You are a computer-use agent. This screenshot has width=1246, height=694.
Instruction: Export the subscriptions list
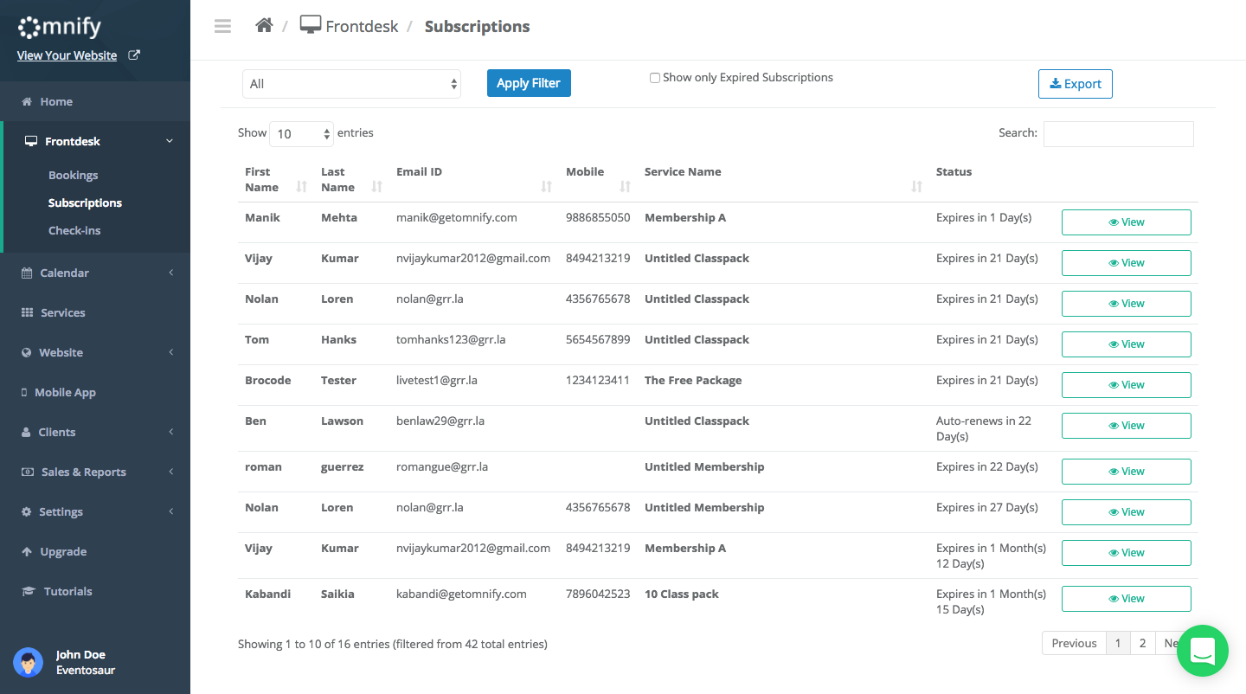click(1076, 84)
